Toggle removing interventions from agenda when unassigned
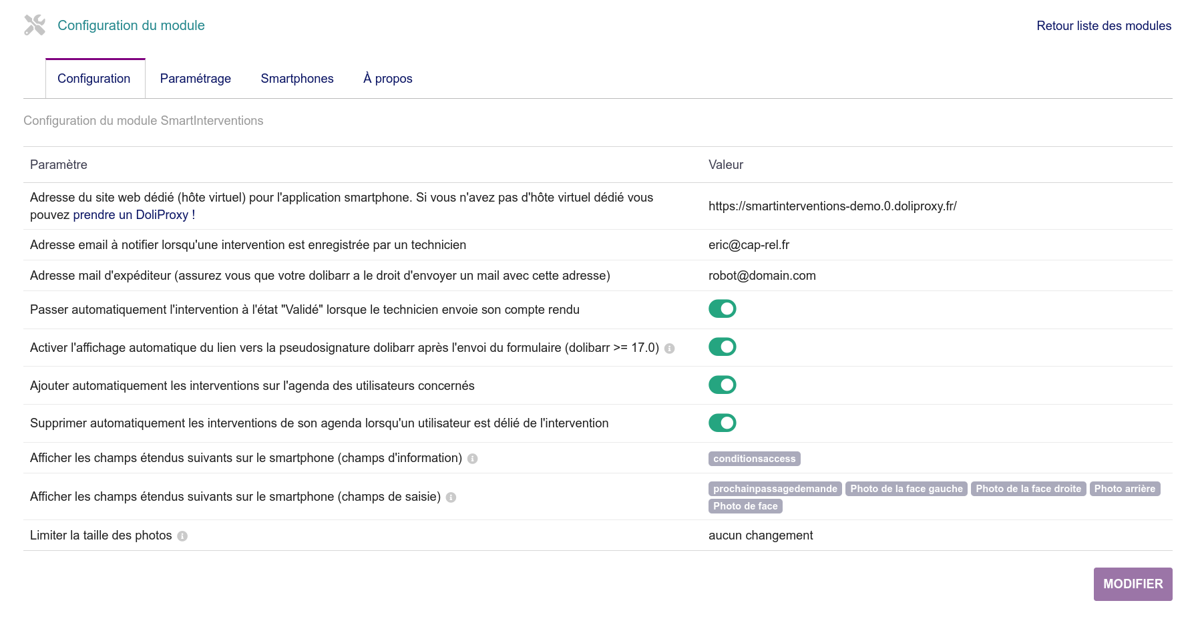This screenshot has height=631, width=1194. coord(722,423)
